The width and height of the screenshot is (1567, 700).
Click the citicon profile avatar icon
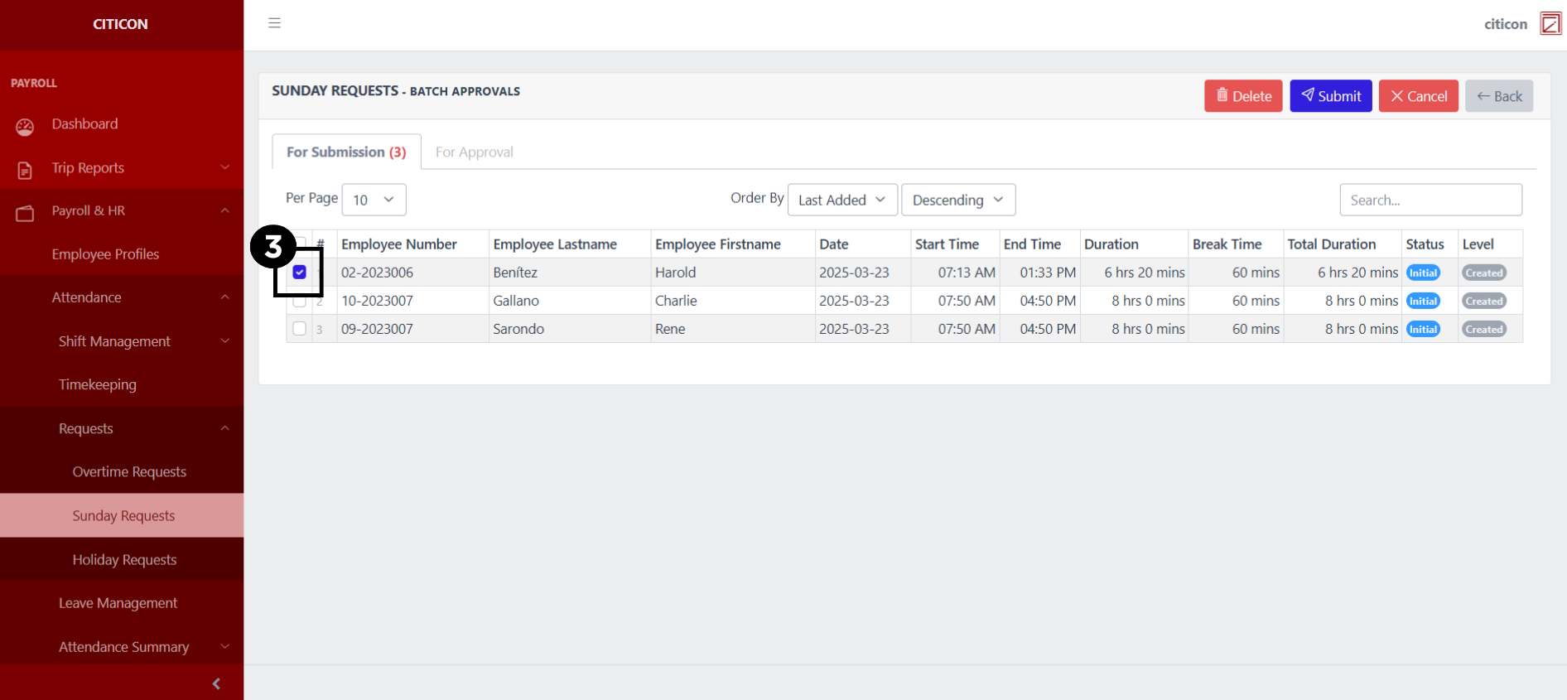click(x=1550, y=24)
